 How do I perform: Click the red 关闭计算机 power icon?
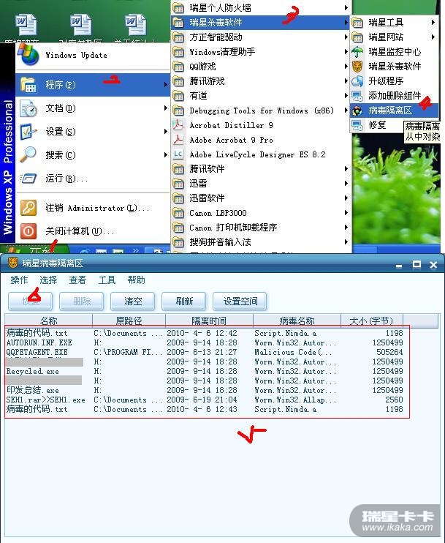pos(28,231)
